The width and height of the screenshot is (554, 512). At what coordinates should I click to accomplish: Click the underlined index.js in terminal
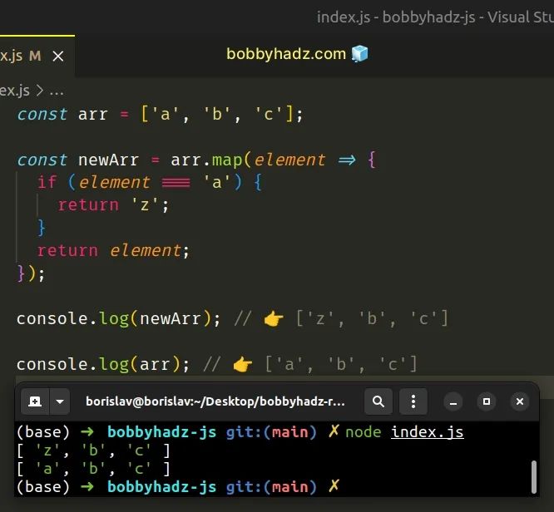(x=428, y=432)
